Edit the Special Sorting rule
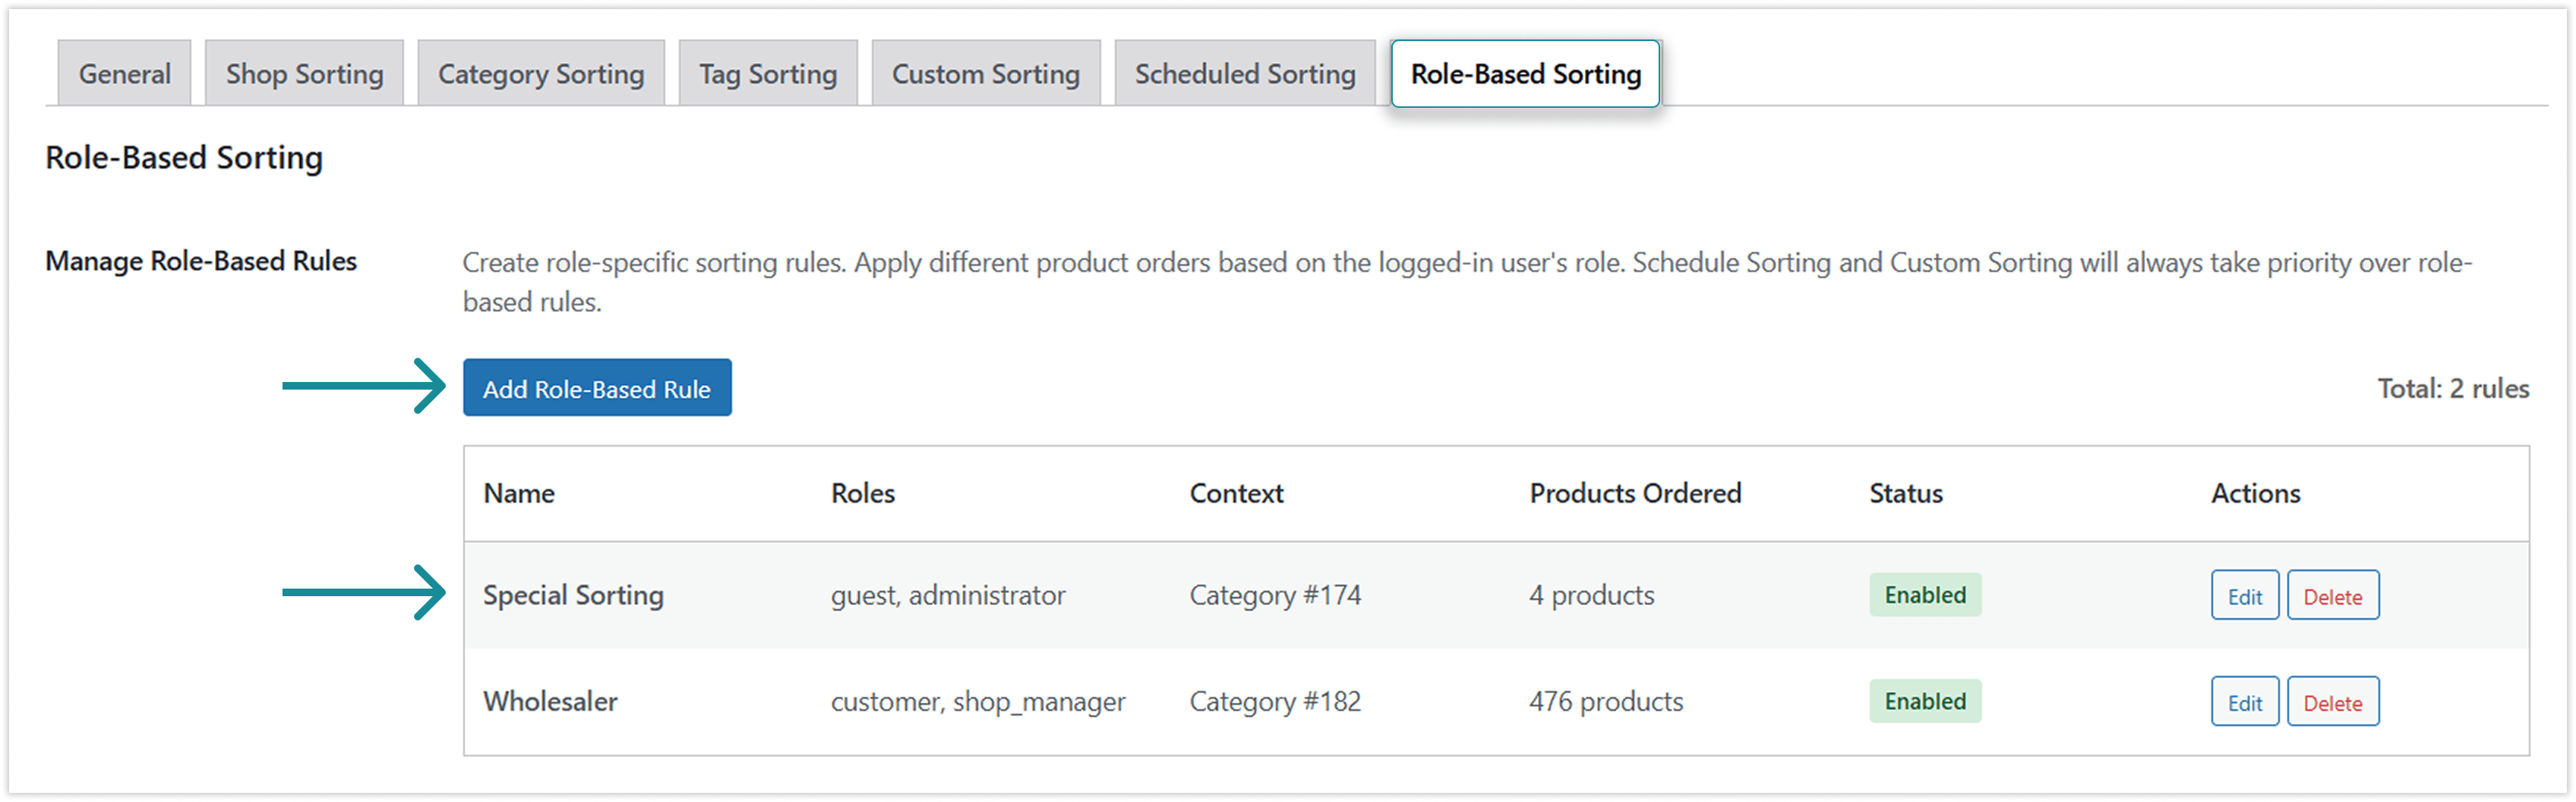The width and height of the screenshot is (2576, 802). 2245,596
